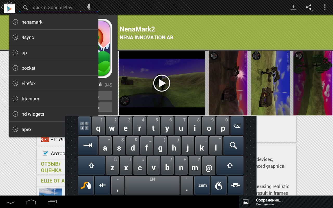Viewport: 333px width, 208px height.
Task: Tap the Tab arrow key on keyboard
Action: pos(88,146)
